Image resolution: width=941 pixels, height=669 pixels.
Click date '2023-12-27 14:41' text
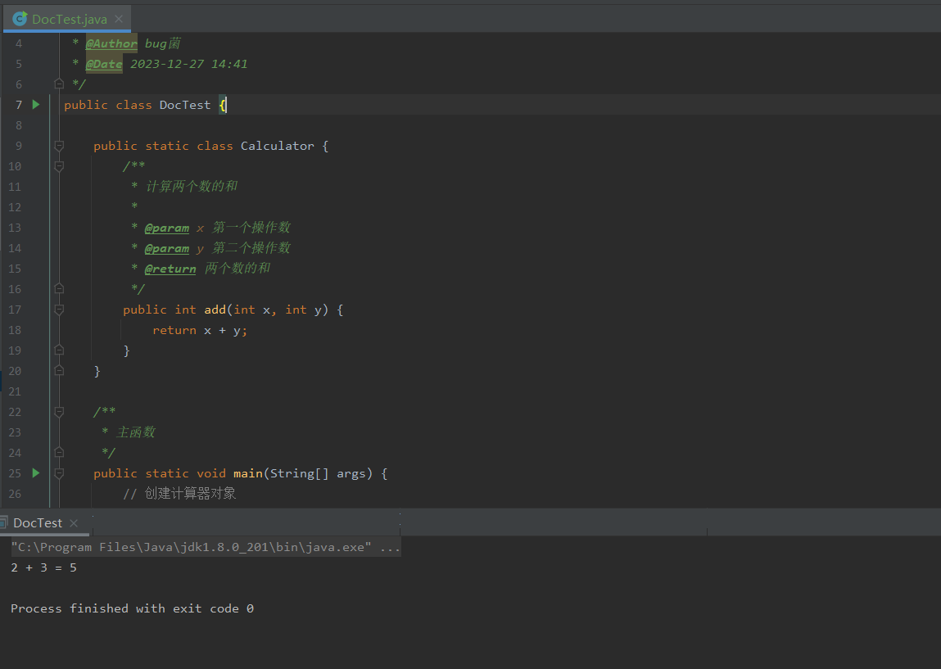click(188, 64)
